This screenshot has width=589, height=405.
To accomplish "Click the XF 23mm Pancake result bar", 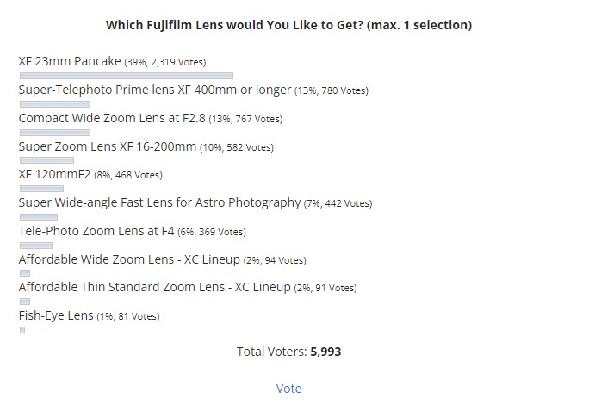I will (127, 76).
